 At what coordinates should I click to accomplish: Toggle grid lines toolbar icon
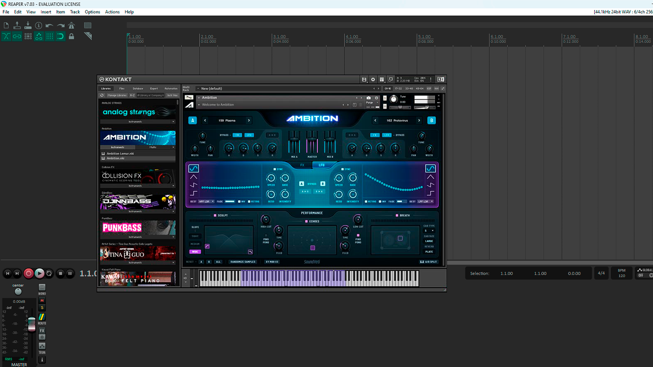pyautogui.click(x=50, y=36)
